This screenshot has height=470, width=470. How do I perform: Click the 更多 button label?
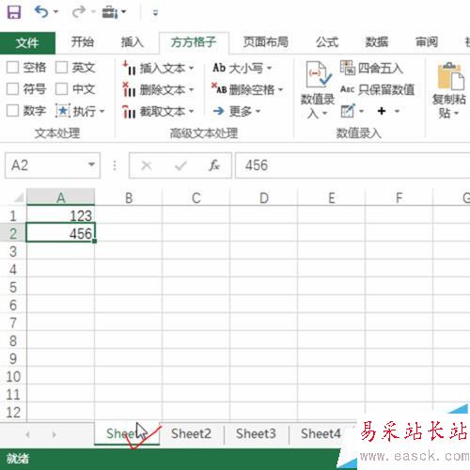[x=241, y=111]
